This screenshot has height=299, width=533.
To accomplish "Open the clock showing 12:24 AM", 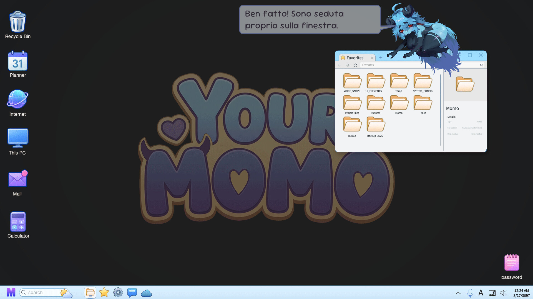I will [521, 293].
